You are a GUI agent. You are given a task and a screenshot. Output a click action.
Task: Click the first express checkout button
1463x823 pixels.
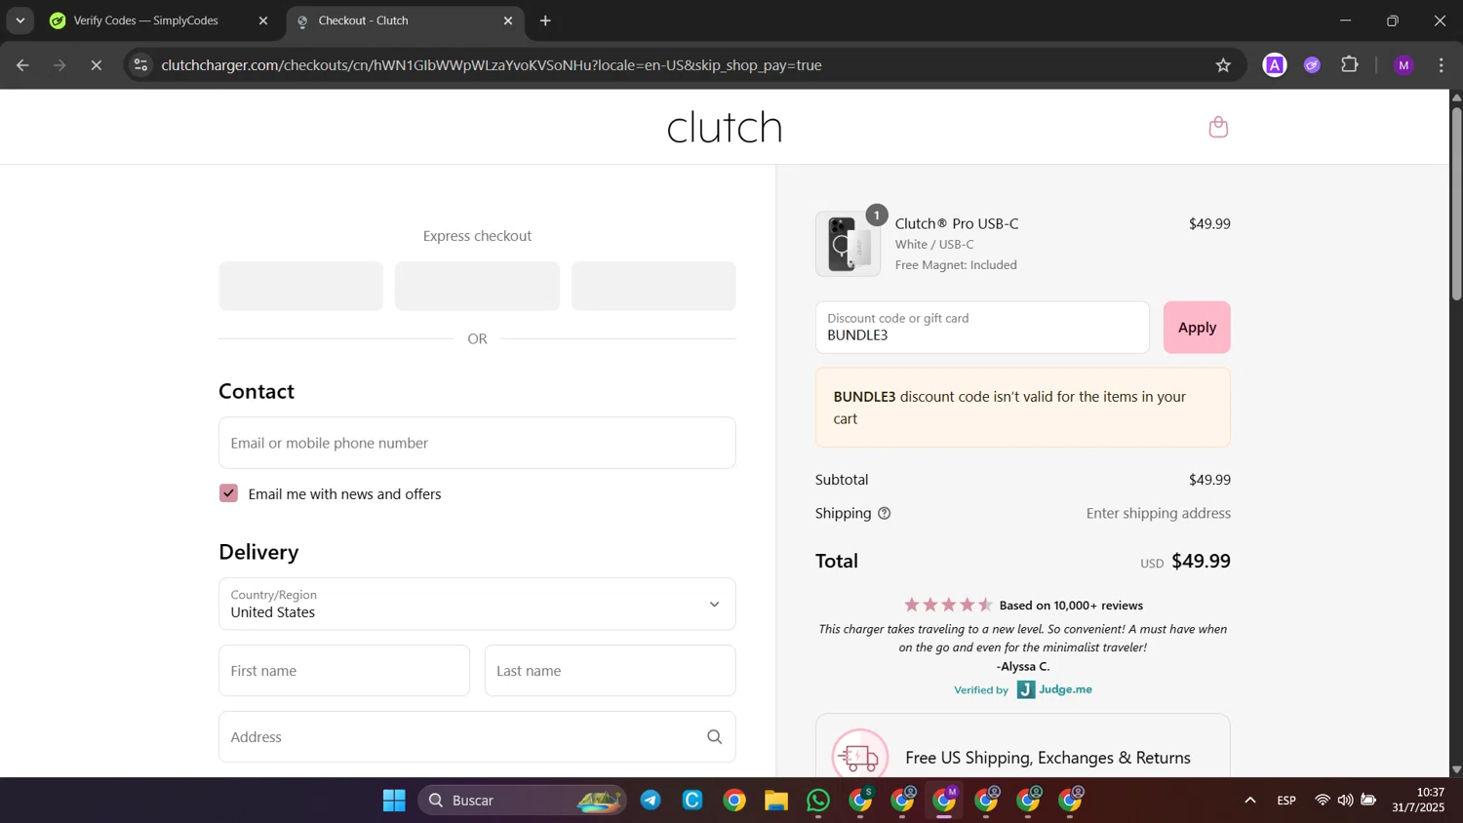click(x=301, y=286)
